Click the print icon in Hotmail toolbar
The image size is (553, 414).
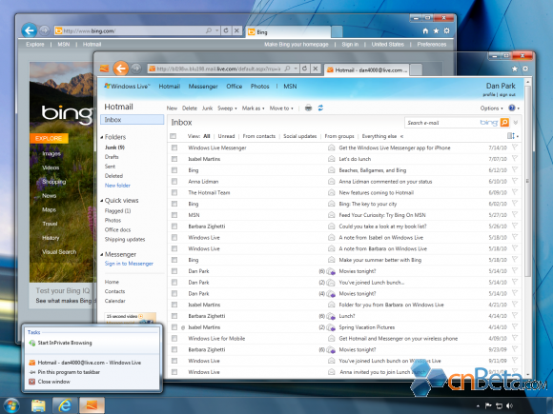point(308,108)
